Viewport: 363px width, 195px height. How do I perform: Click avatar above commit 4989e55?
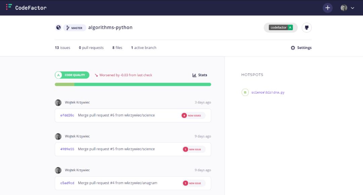(58, 136)
